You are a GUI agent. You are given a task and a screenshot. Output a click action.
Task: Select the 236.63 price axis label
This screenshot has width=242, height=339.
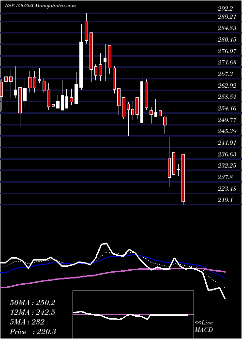[x=227, y=154]
